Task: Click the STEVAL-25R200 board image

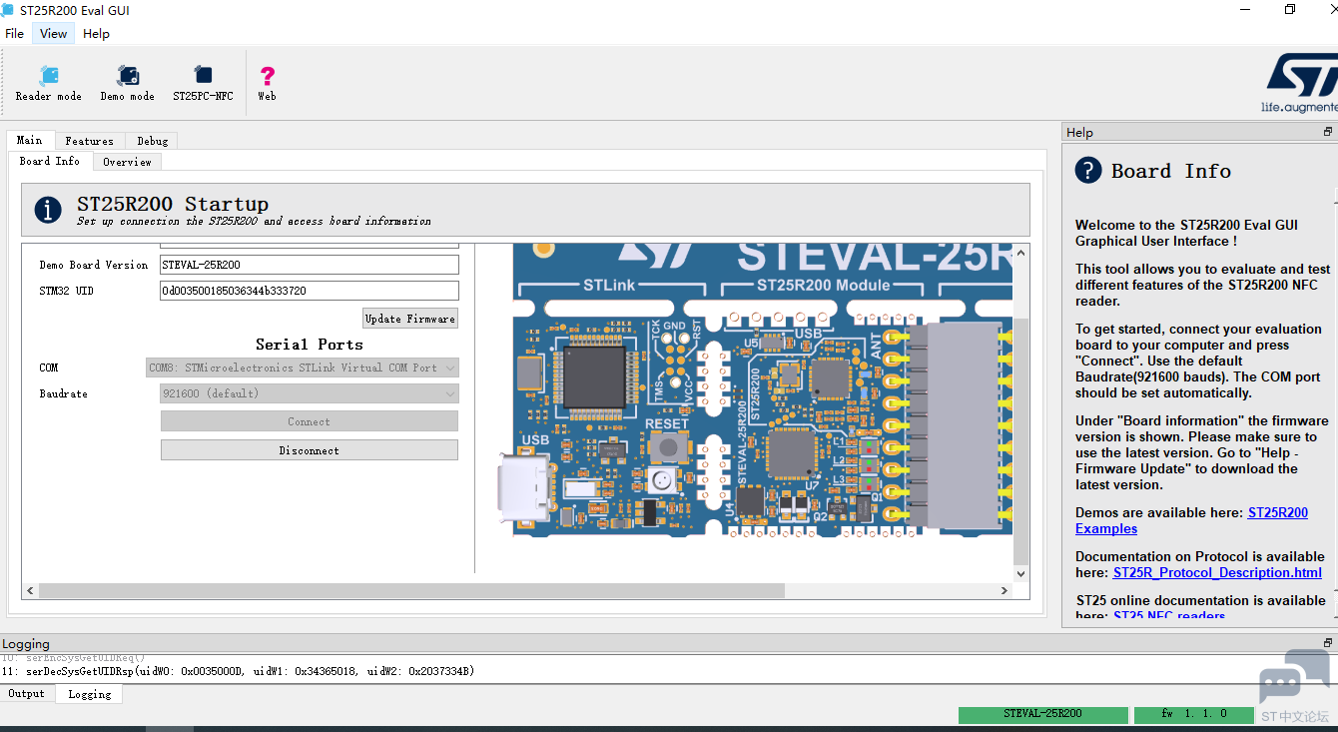Action: 755,391
